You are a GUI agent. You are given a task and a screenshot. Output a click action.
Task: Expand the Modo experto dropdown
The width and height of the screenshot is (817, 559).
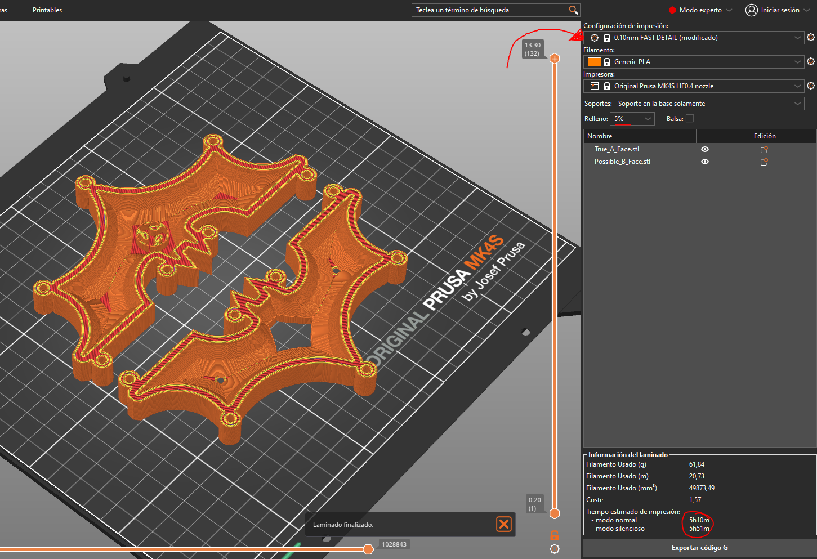point(729,10)
